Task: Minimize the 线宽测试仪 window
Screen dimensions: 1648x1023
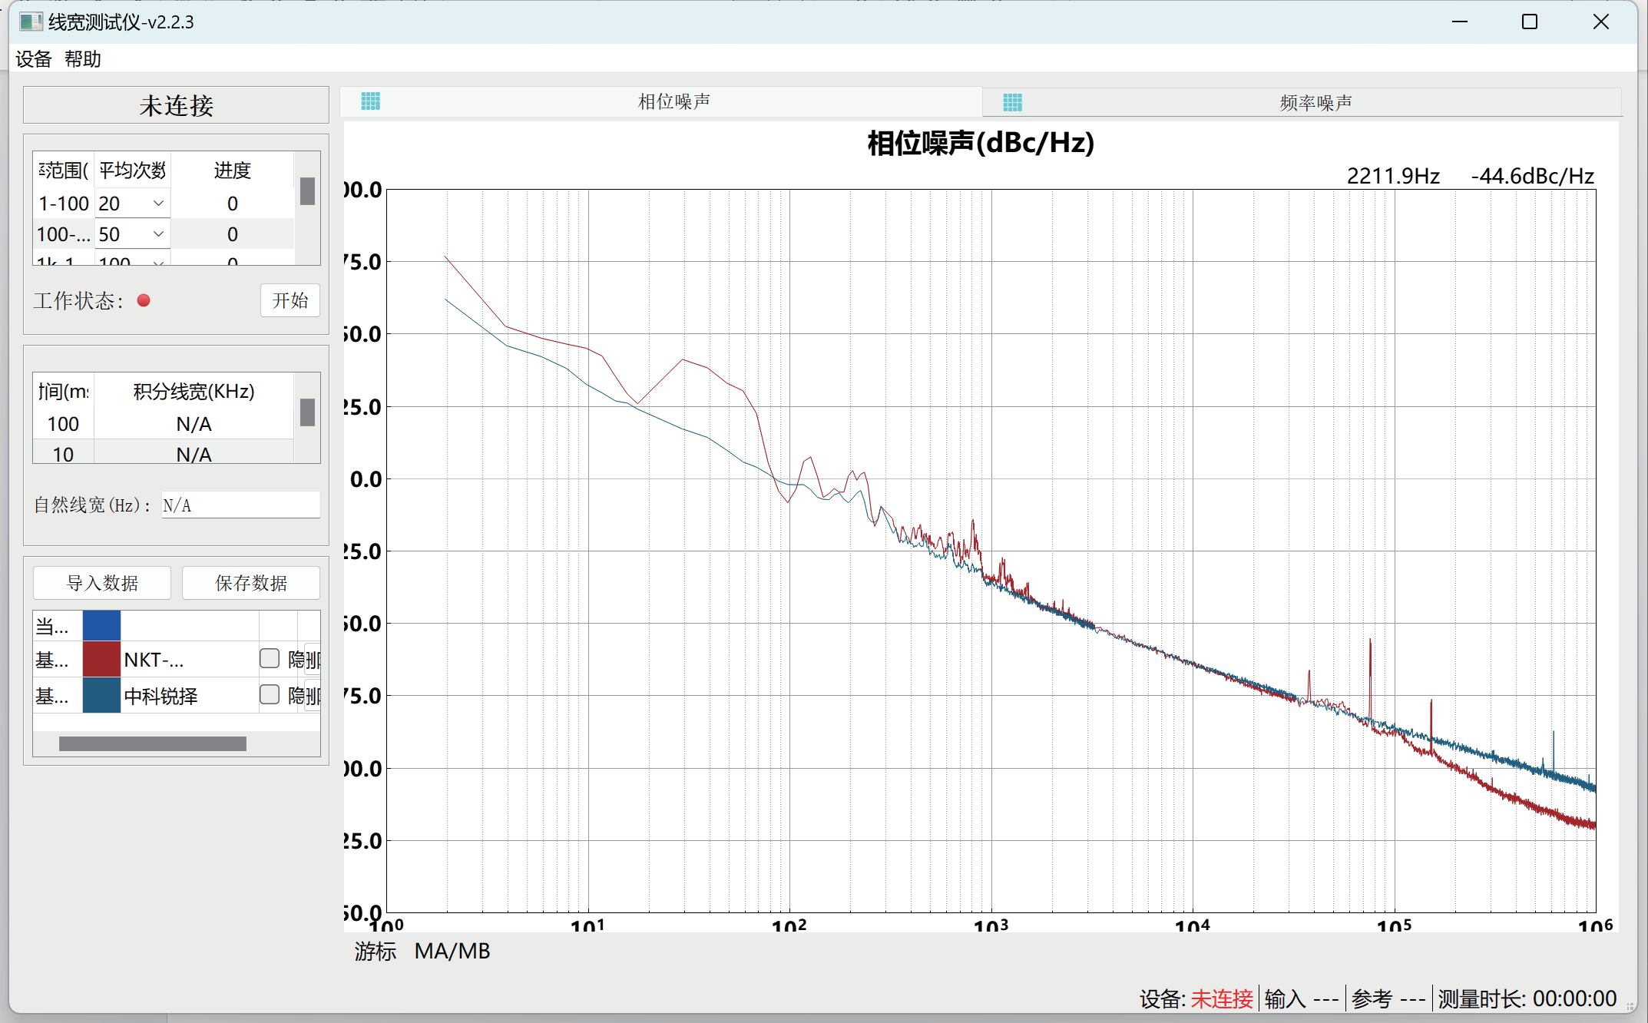Action: 1459,22
